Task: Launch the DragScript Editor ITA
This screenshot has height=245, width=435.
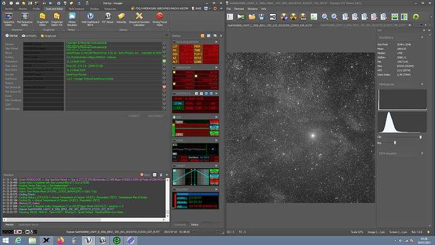Action: point(57,19)
